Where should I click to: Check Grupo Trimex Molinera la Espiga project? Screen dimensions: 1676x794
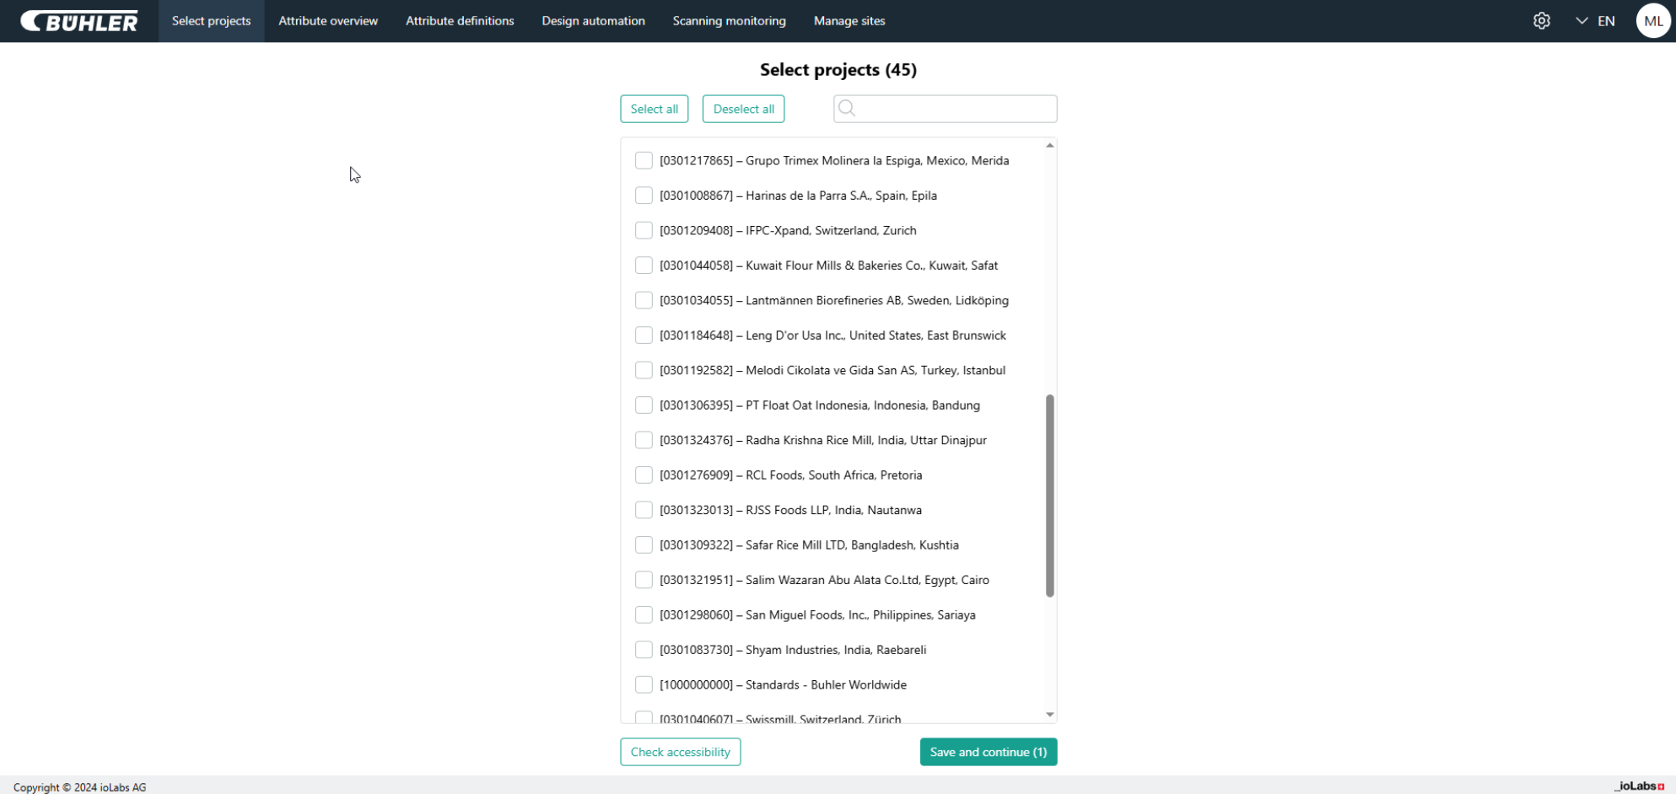(x=644, y=160)
